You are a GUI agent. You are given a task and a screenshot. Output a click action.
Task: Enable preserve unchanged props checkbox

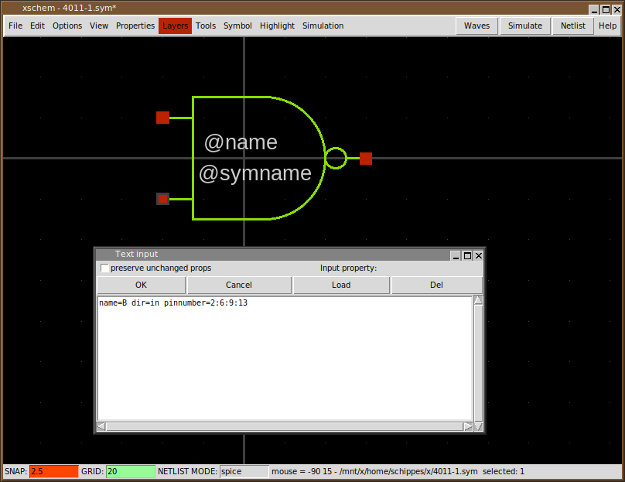point(105,268)
